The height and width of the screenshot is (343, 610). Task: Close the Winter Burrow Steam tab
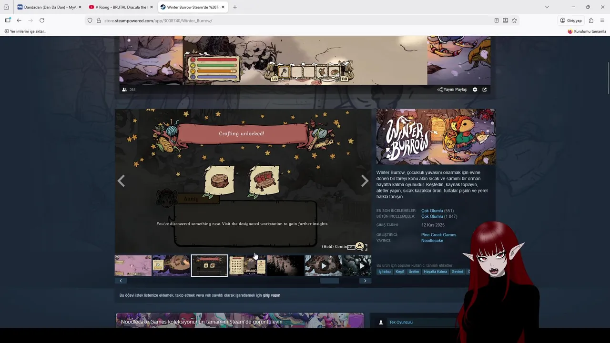pos(223,7)
